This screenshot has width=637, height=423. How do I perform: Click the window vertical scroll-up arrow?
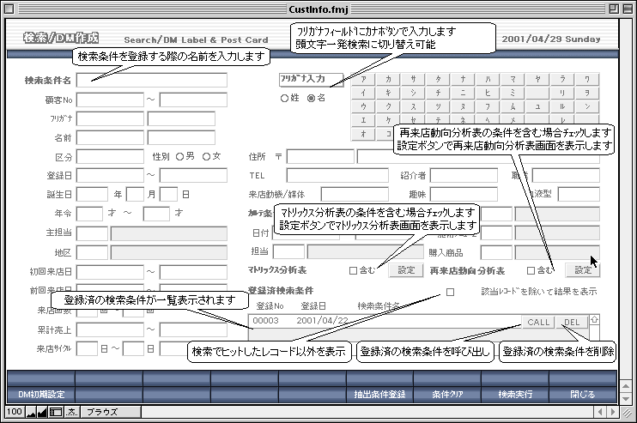point(626,386)
